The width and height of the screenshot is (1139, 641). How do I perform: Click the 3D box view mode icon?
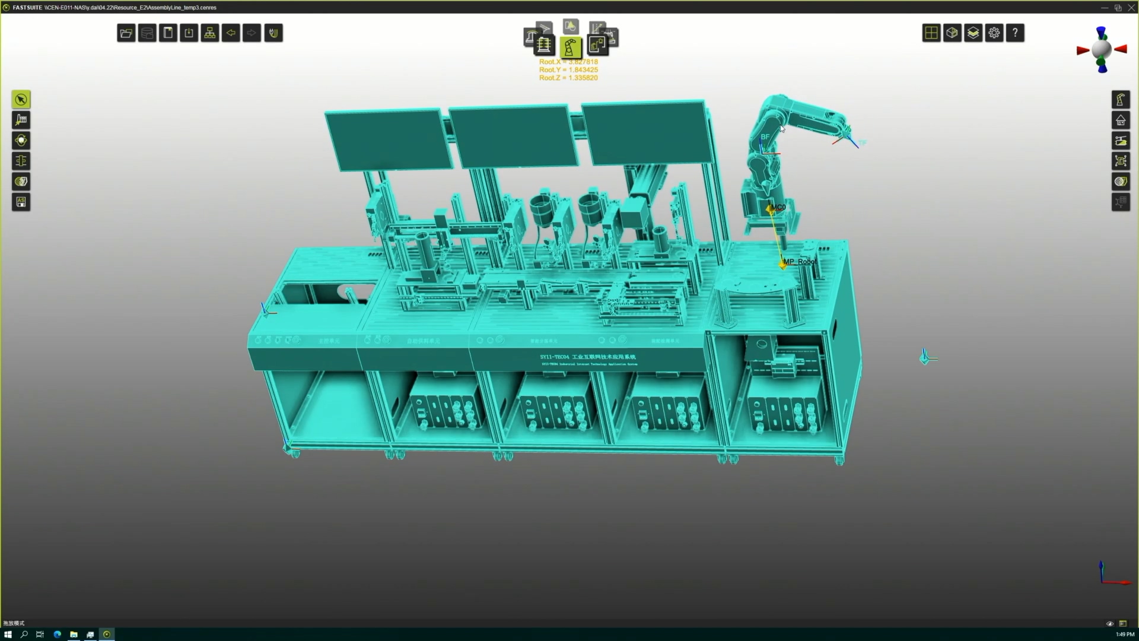pyautogui.click(x=952, y=33)
